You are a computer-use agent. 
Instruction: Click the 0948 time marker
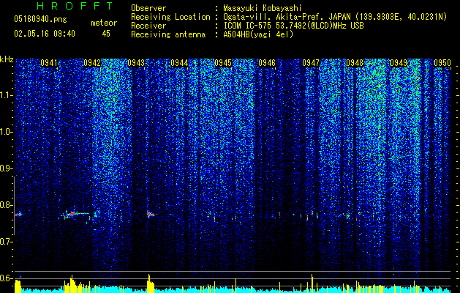point(355,62)
